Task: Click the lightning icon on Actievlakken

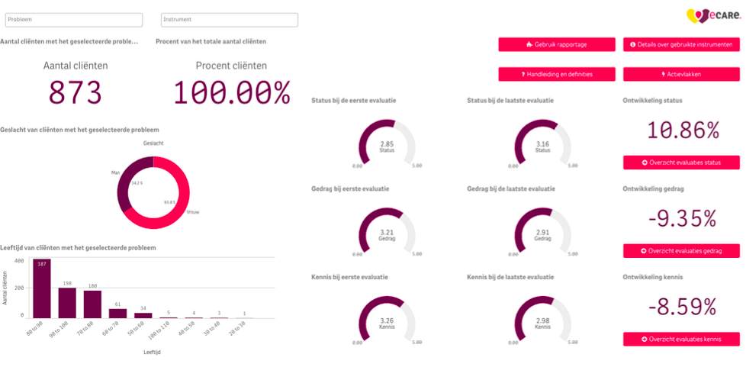Action: [664, 74]
